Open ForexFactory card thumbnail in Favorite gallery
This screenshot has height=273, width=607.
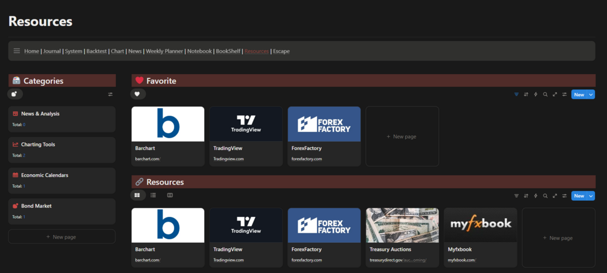tap(324, 124)
